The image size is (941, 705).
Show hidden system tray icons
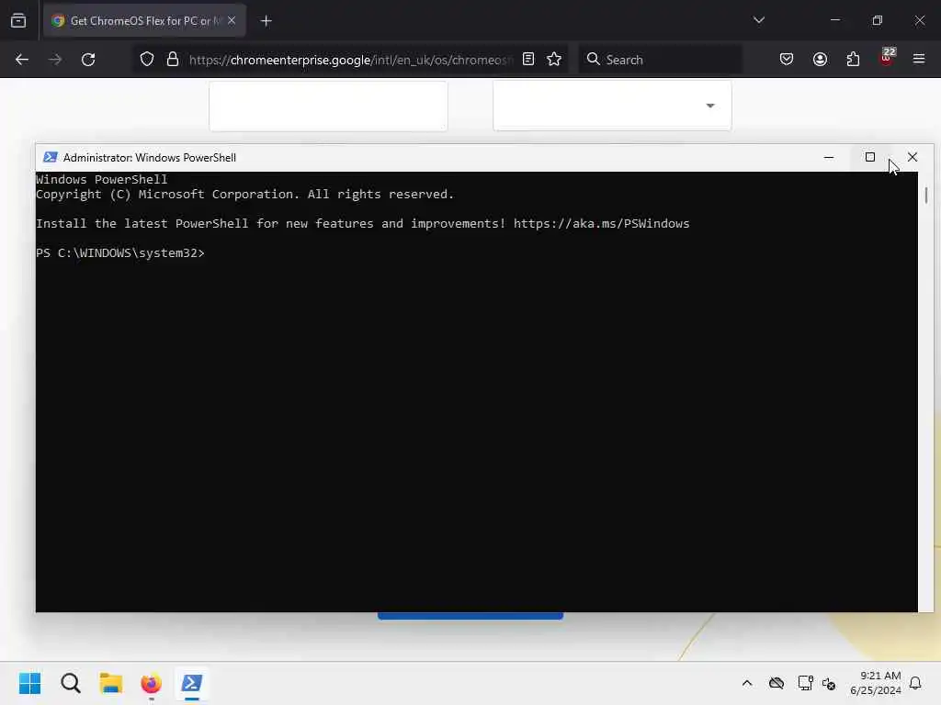(746, 683)
